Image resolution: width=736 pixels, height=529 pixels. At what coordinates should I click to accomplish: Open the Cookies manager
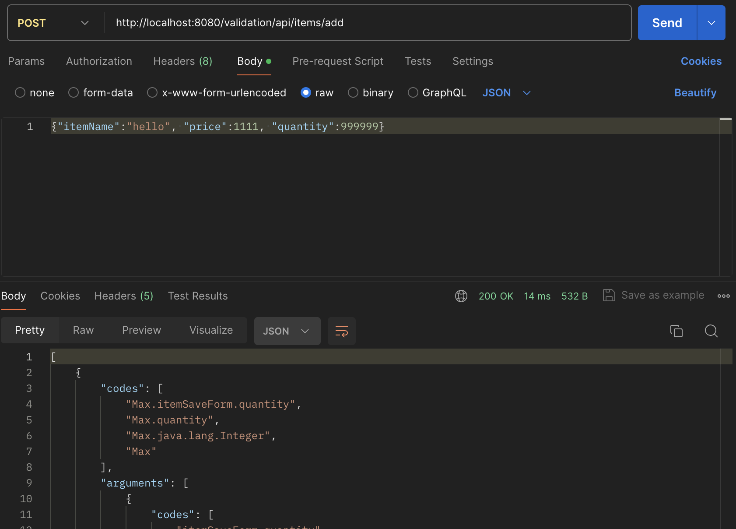coord(701,61)
